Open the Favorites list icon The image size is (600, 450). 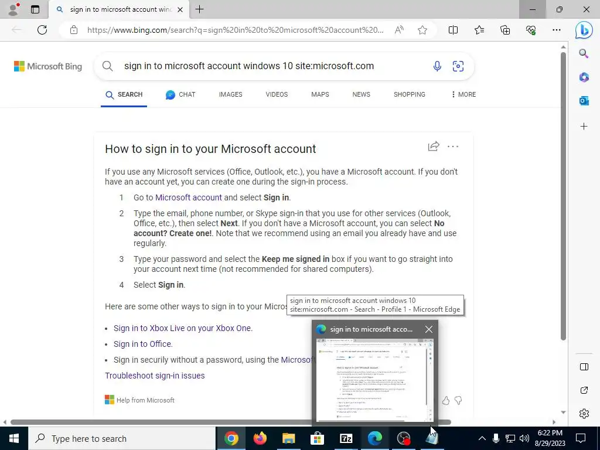(x=479, y=30)
